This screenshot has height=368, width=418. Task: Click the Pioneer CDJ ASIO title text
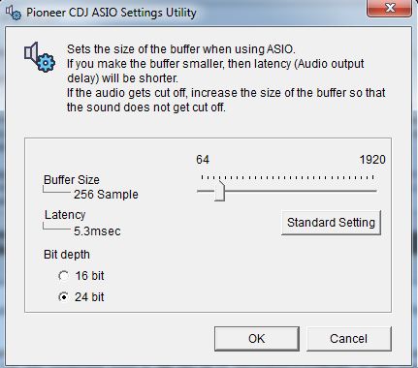point(112,13)
